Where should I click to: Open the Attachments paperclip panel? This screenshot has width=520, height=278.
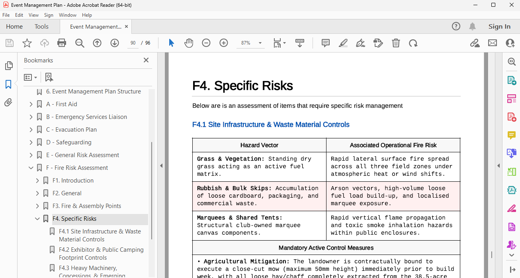(x=8, y=103)
